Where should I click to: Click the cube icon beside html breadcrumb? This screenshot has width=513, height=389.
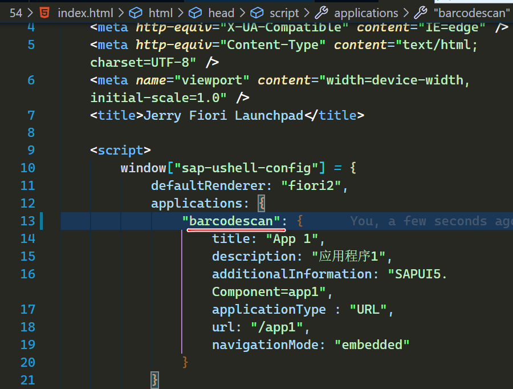point(136,13)
